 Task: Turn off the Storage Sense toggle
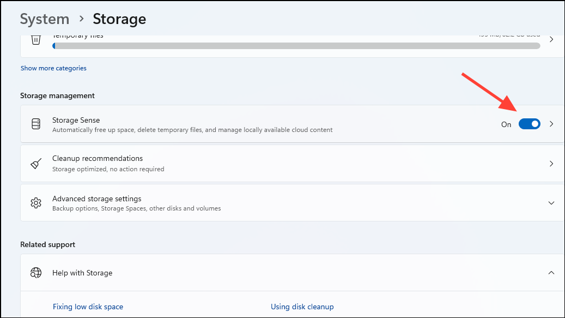(529, 124)
